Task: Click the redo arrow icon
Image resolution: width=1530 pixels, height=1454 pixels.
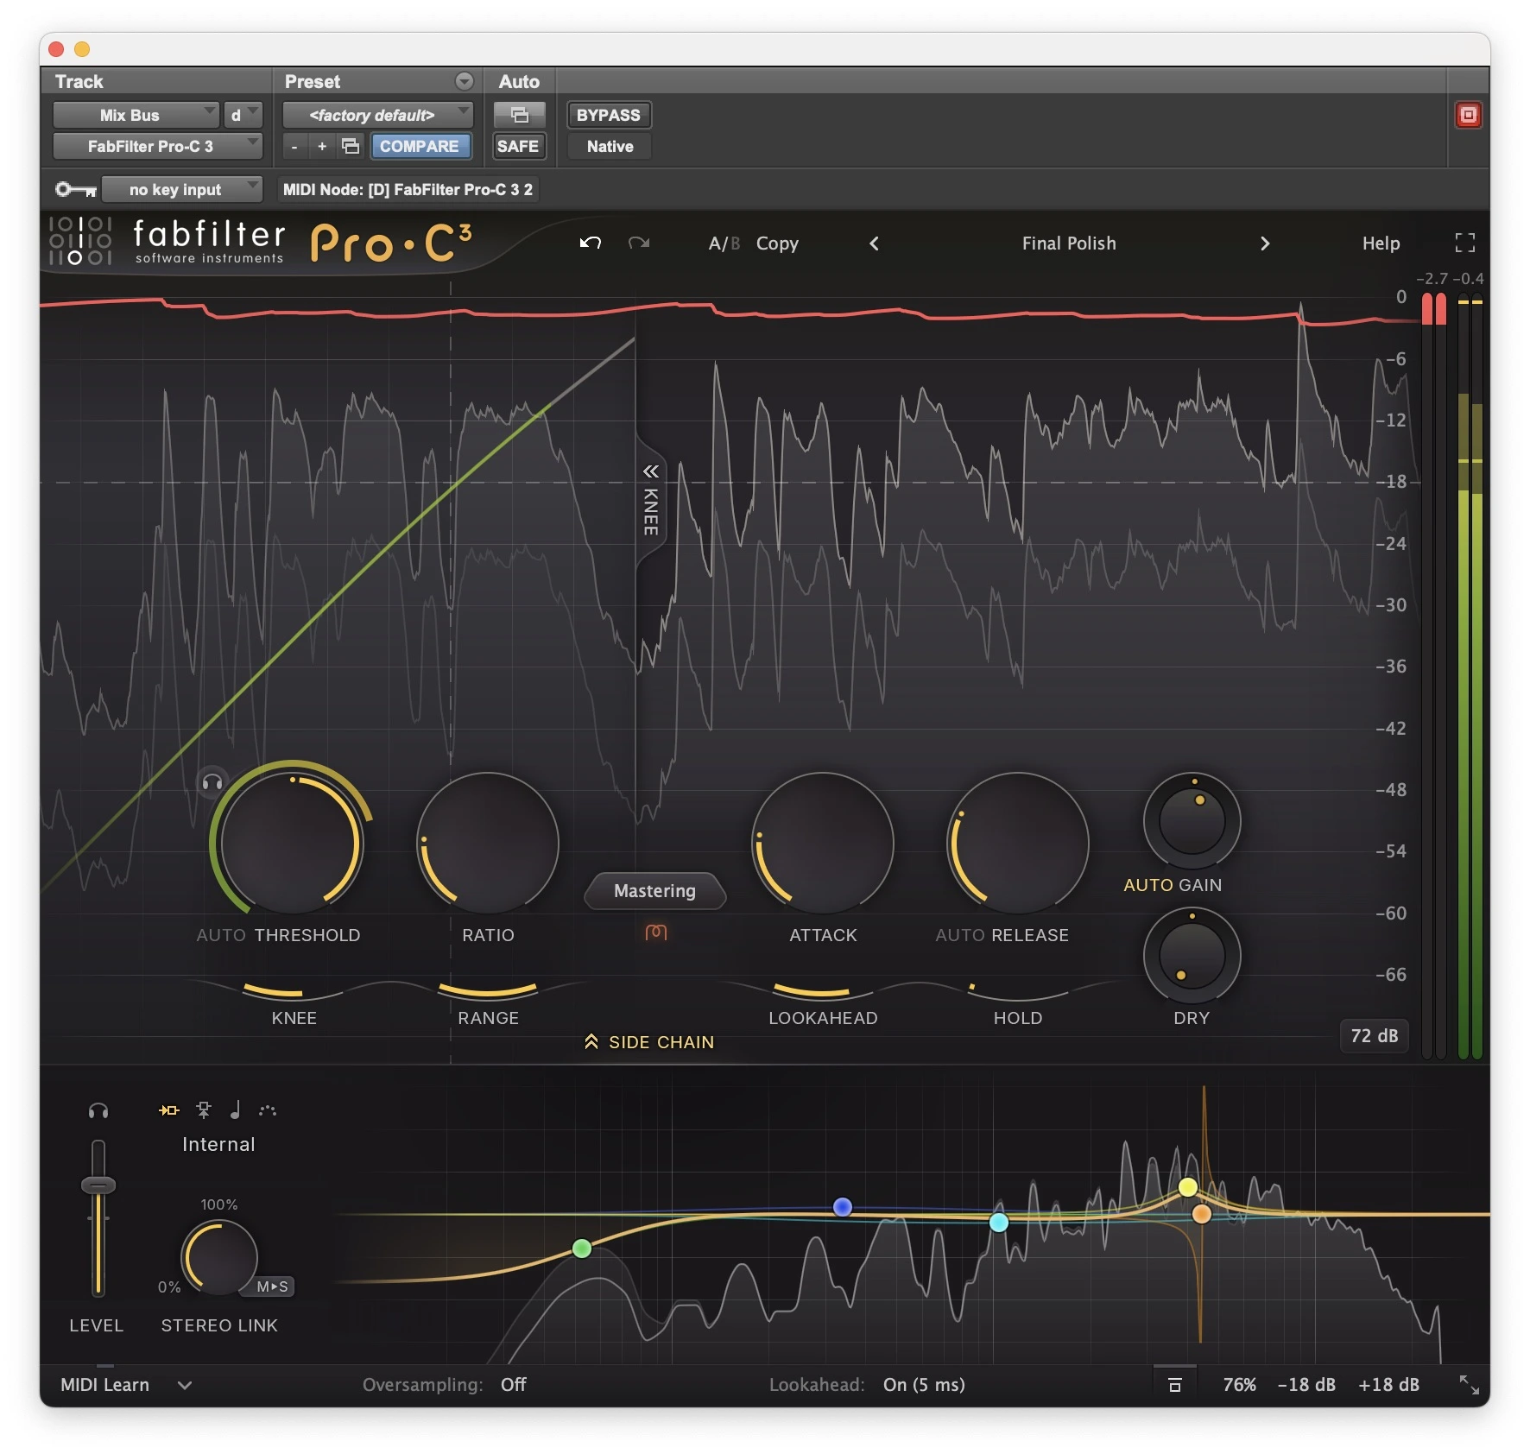Action: click(639, 243)
